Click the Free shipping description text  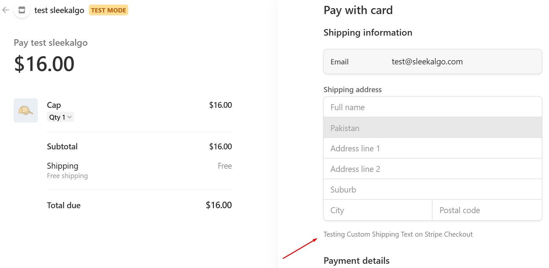click(67, 176)
